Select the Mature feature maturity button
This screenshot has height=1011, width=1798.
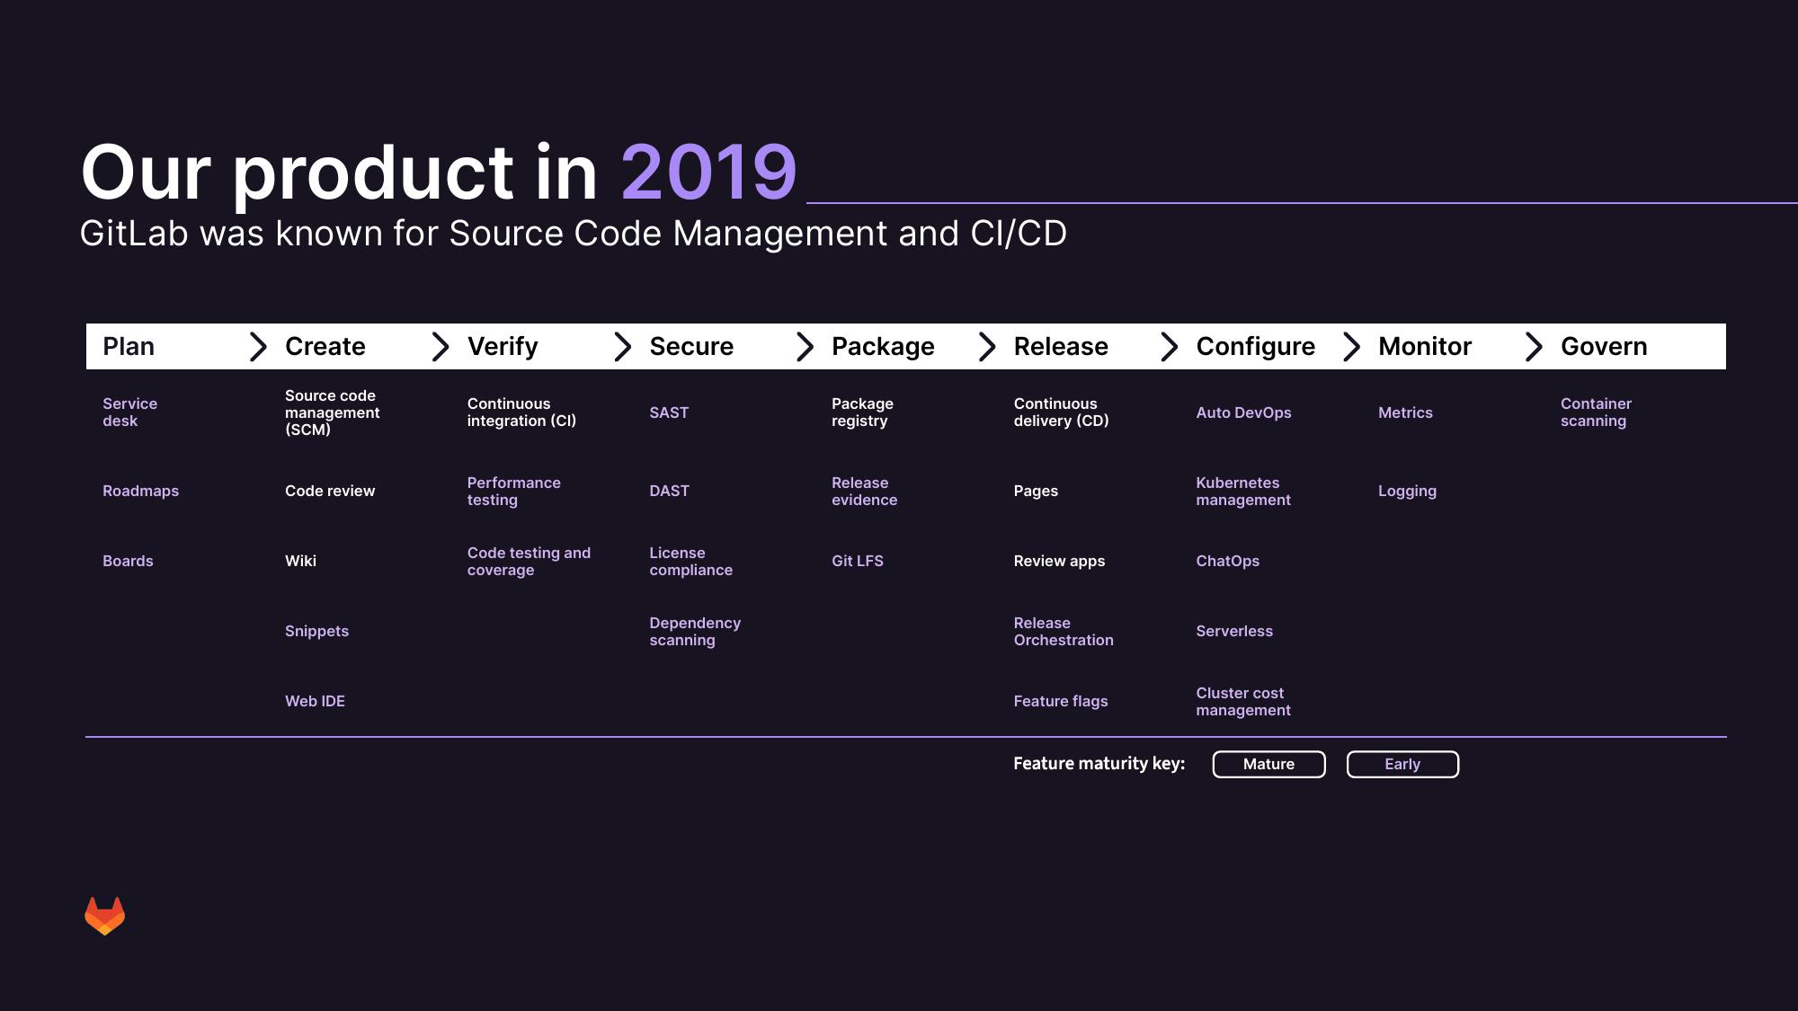click(1268, 763)
